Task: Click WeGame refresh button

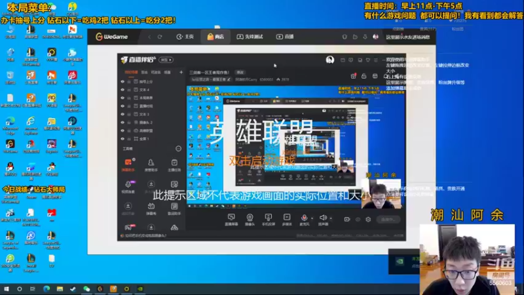Action: (160, 37)
